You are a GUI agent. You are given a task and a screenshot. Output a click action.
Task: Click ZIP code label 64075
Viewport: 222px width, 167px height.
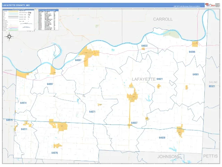pos(9,120)
